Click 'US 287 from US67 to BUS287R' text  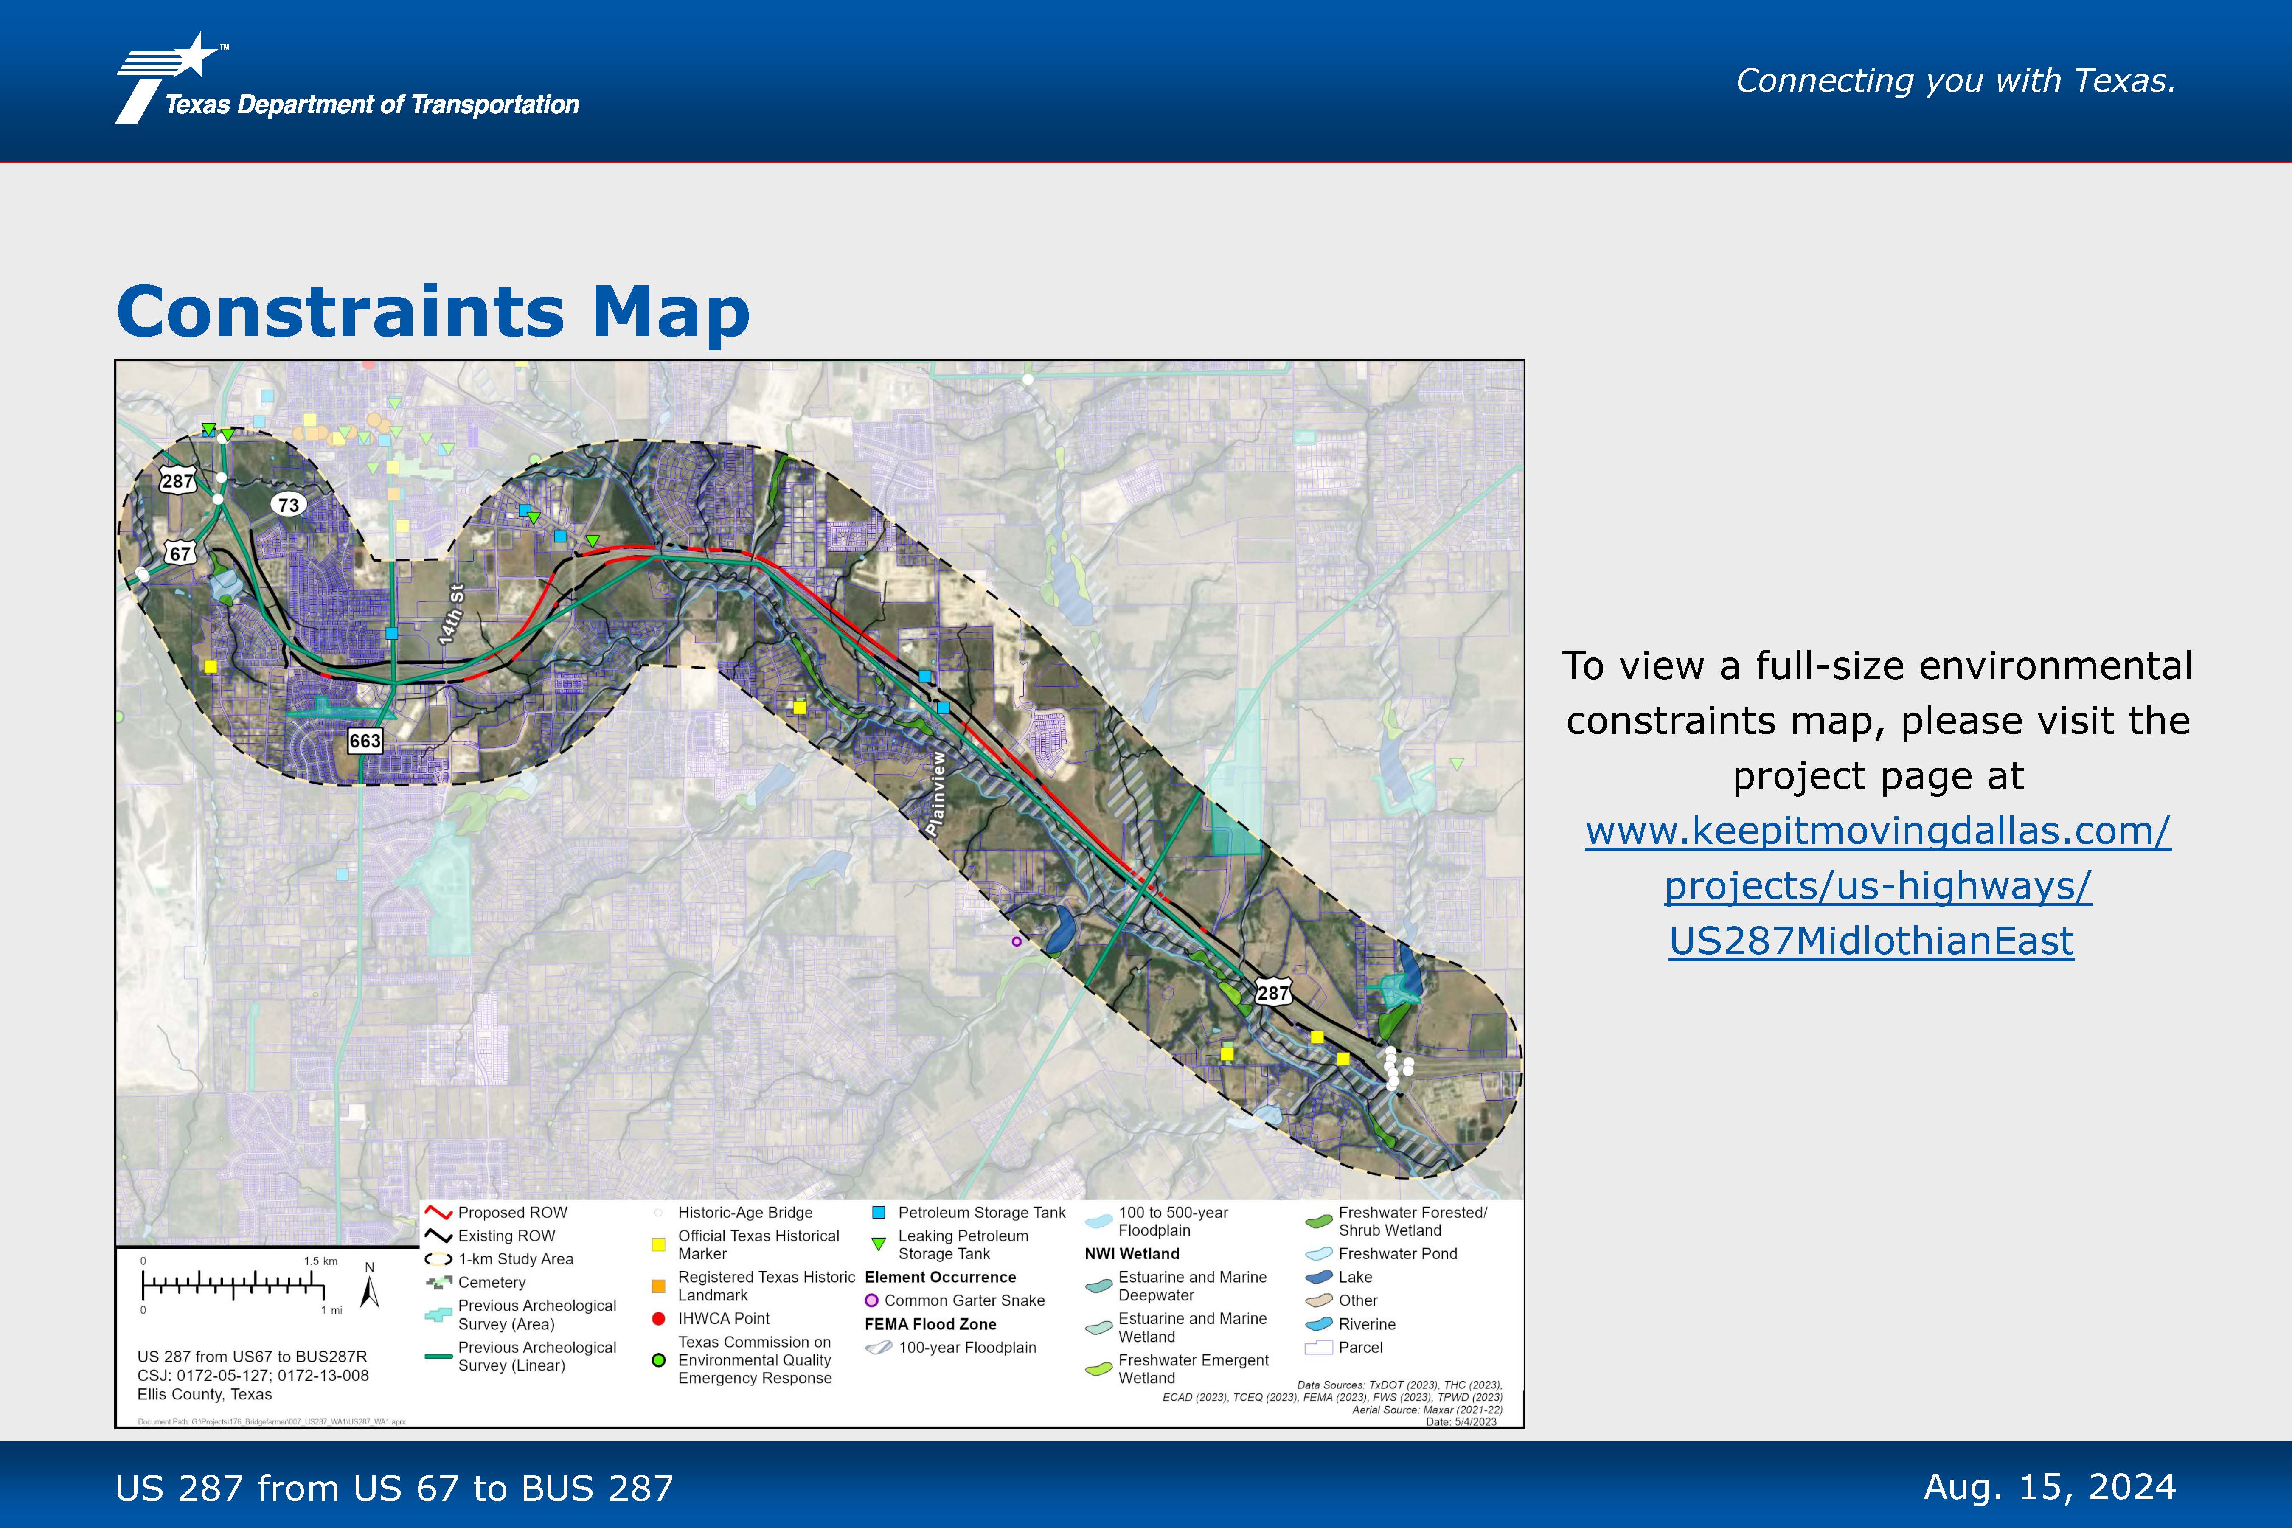(253, 1357)
